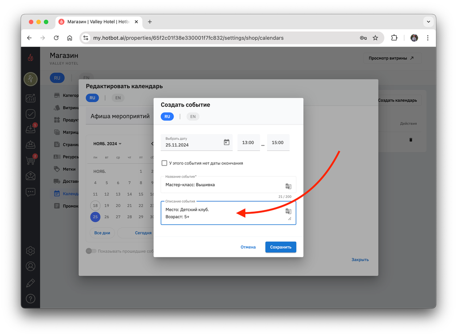This screenshot has width=457, height=336.
Task: Click translate icon in event name field
Action: (288, 186)
